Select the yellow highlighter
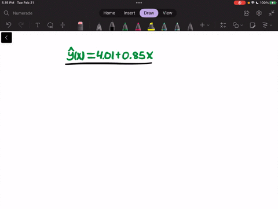Image resolution: width=278 pixels, height=209 pixels. click(151, 27)
